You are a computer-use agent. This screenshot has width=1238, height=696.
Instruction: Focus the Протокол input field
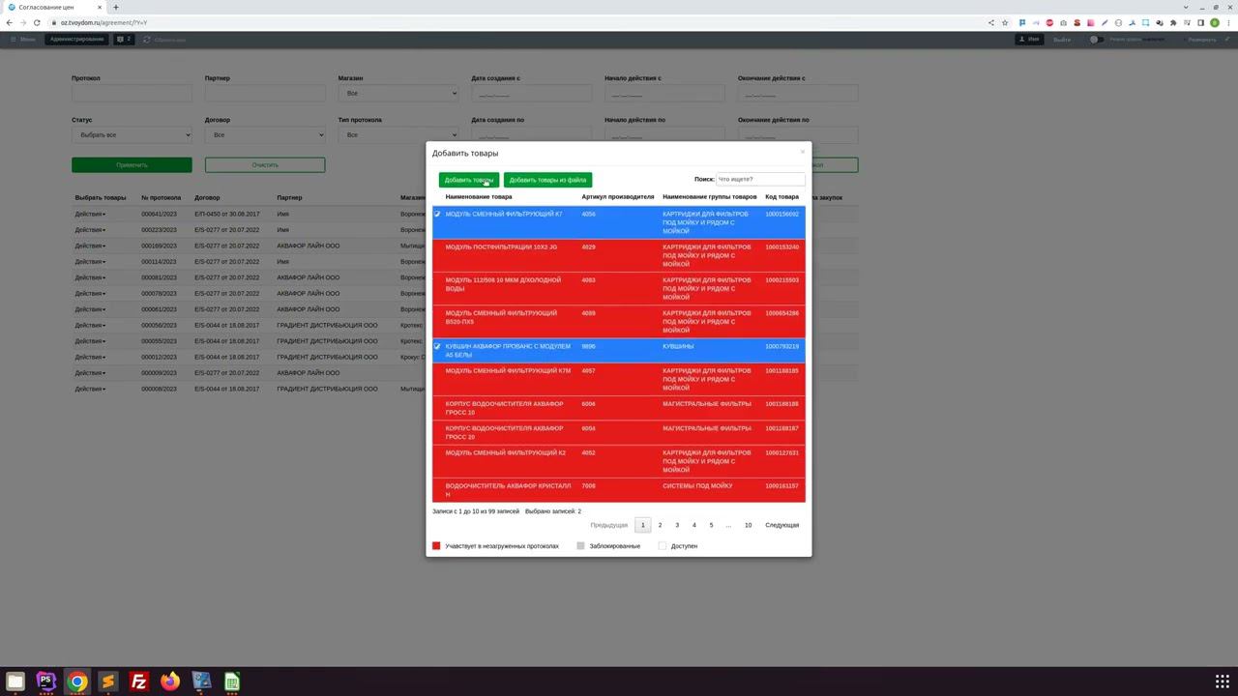point(132,94)
